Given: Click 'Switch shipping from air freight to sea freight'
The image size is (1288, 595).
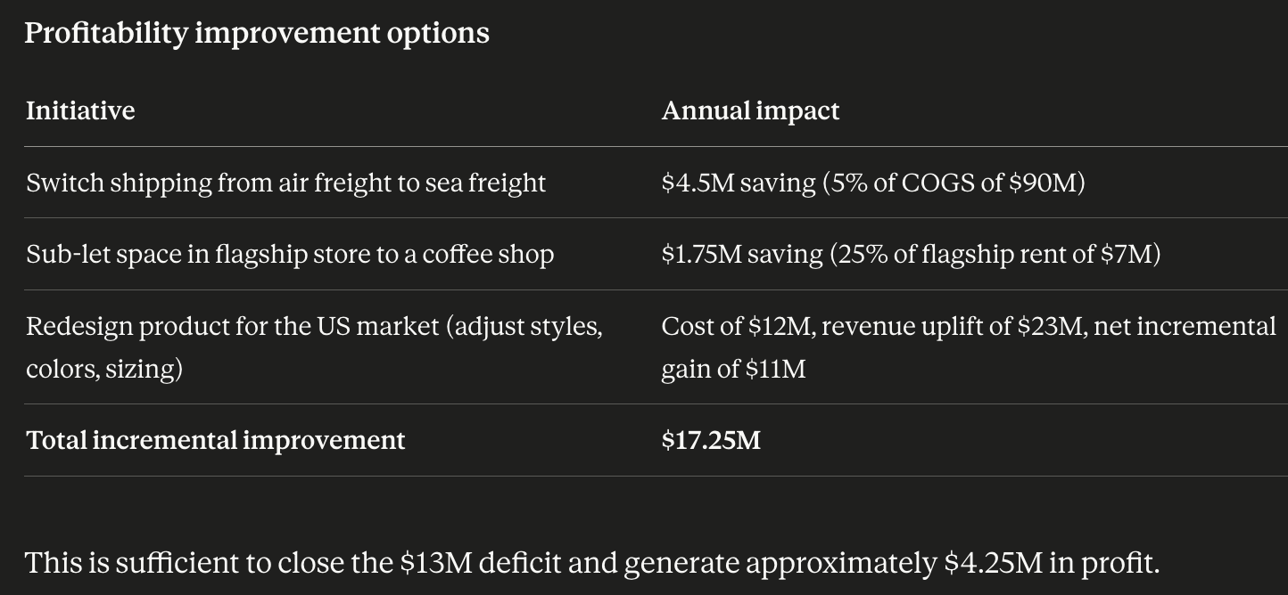Looking at the screenshot, I should [285, 183].
